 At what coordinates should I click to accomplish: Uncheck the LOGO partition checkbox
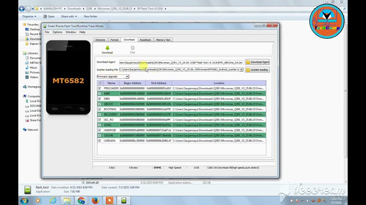point(100,125)
